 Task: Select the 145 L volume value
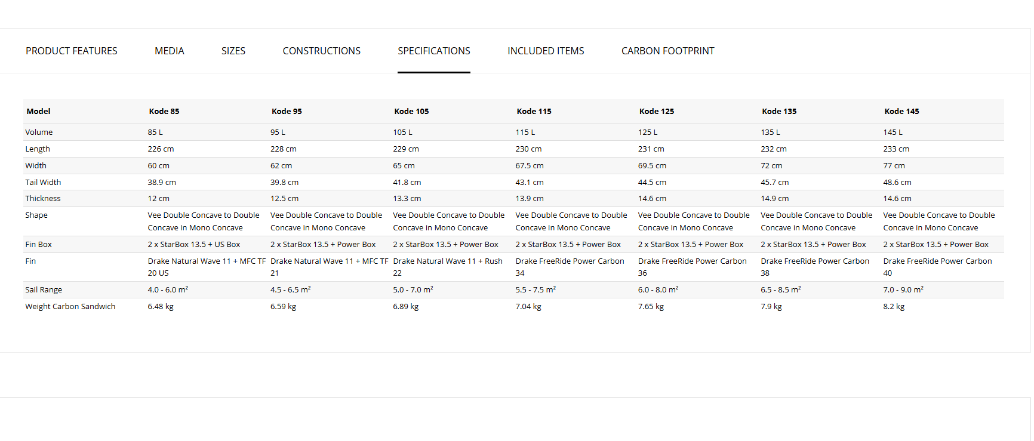(x=893, y=132)
